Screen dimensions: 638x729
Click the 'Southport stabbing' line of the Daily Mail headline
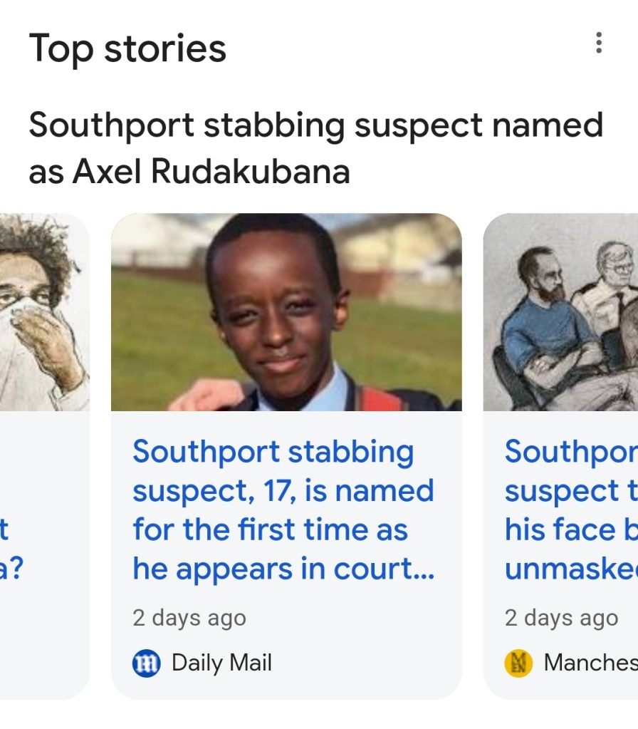tap(273, 452)
